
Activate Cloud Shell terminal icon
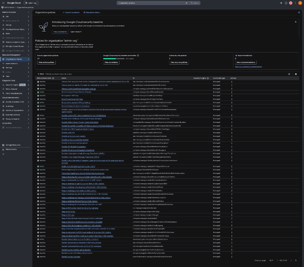(x=286, y=3)
